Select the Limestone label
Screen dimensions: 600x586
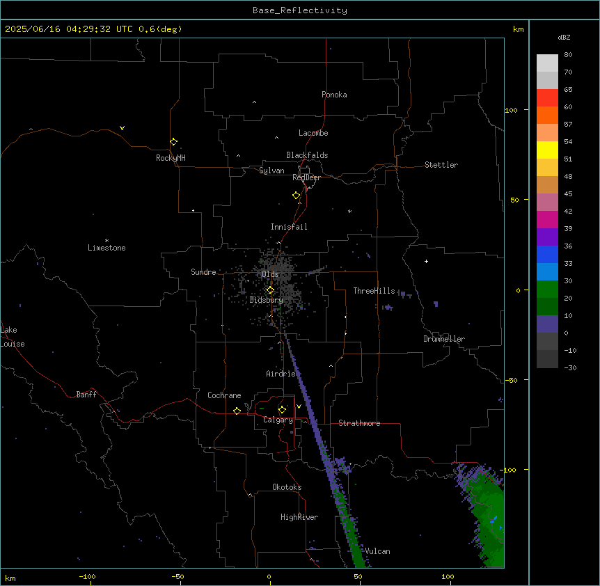pos(106,248)
